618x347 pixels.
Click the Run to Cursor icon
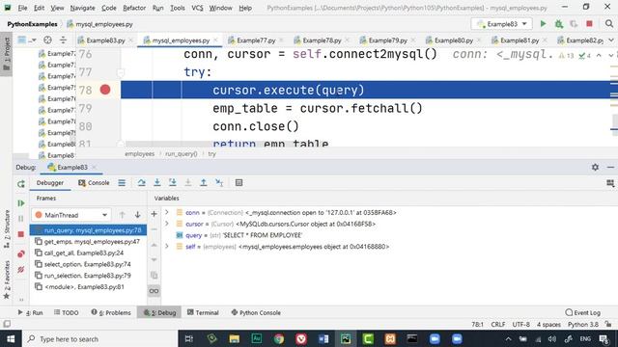(219, 182)
